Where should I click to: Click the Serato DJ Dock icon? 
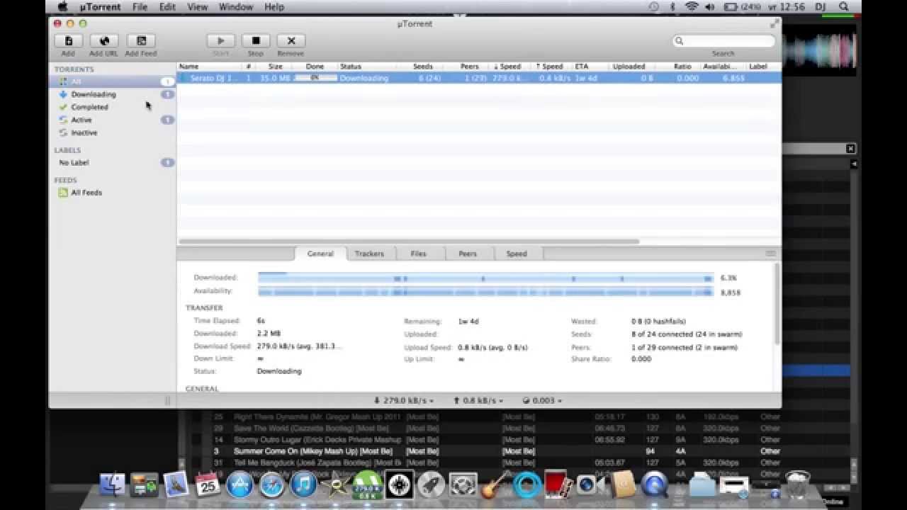click(400, 485)
